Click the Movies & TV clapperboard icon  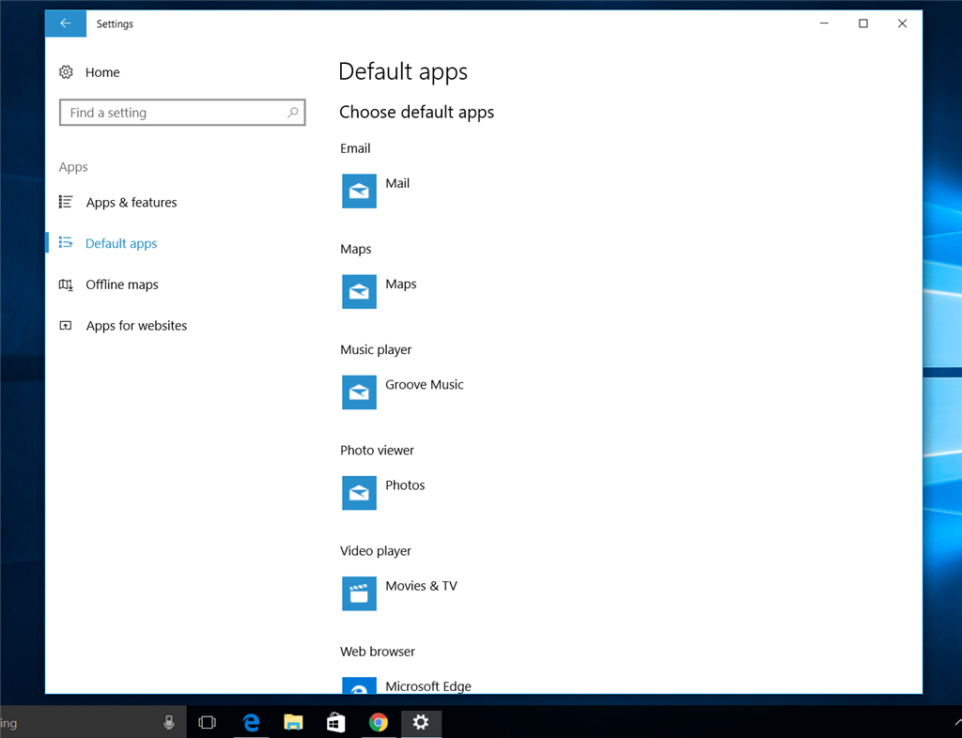click(359, 593)
